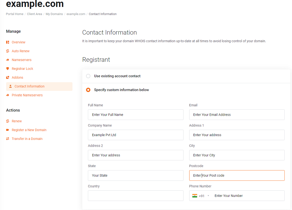Open the Contact Information sidebar item
Screen dimensions: 292x210
pos(29,86)
